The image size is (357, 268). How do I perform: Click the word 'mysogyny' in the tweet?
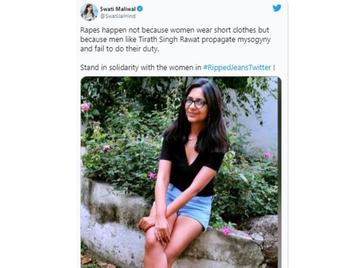coord(254,40)
